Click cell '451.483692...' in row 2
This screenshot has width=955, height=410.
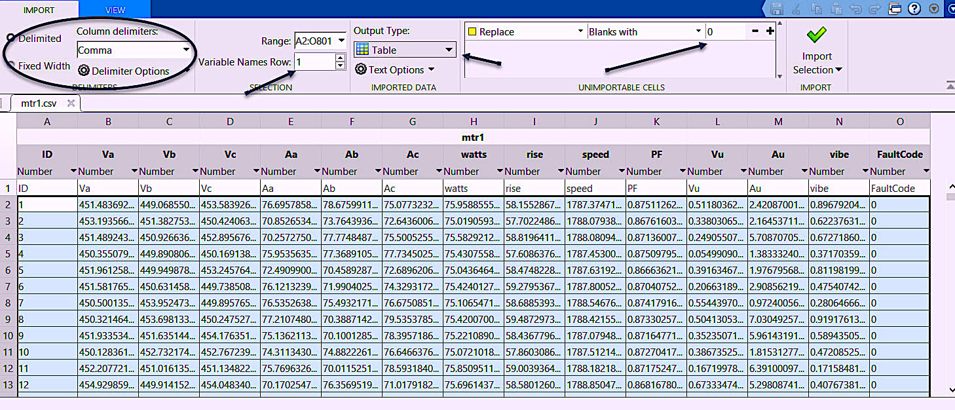(x=108, y=205)
